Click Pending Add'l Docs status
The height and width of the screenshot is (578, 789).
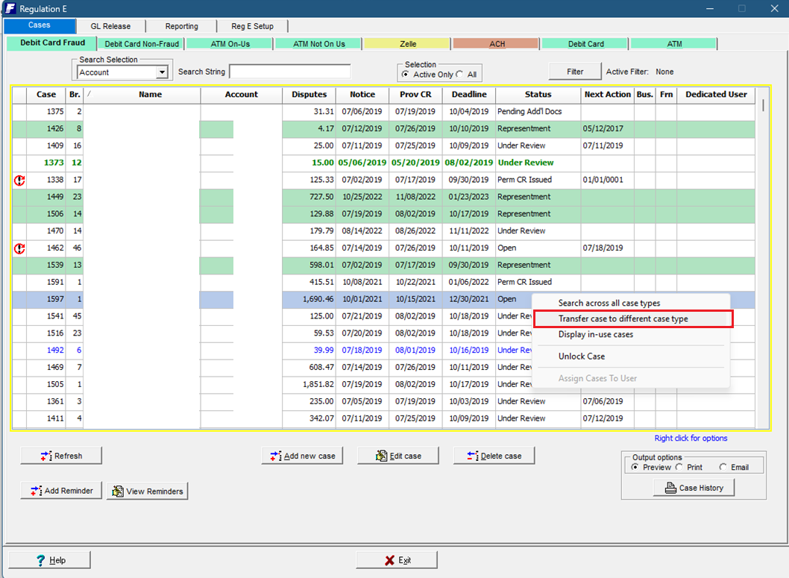pyautogui.click(x=529, y=112)
